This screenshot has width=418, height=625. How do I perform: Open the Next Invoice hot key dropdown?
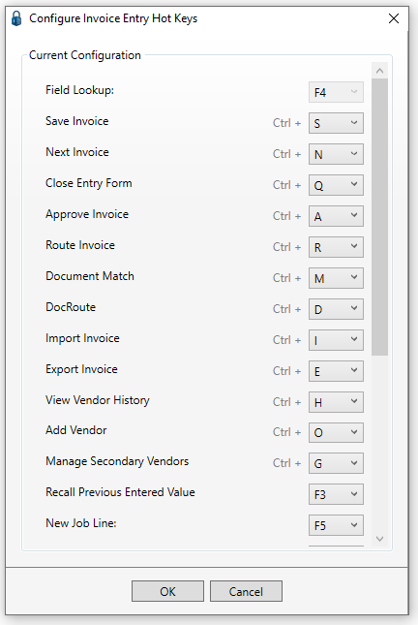tap(336, 154)
